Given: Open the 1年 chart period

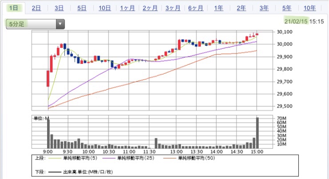Looking at the screenshot, I should click(218, 8).
